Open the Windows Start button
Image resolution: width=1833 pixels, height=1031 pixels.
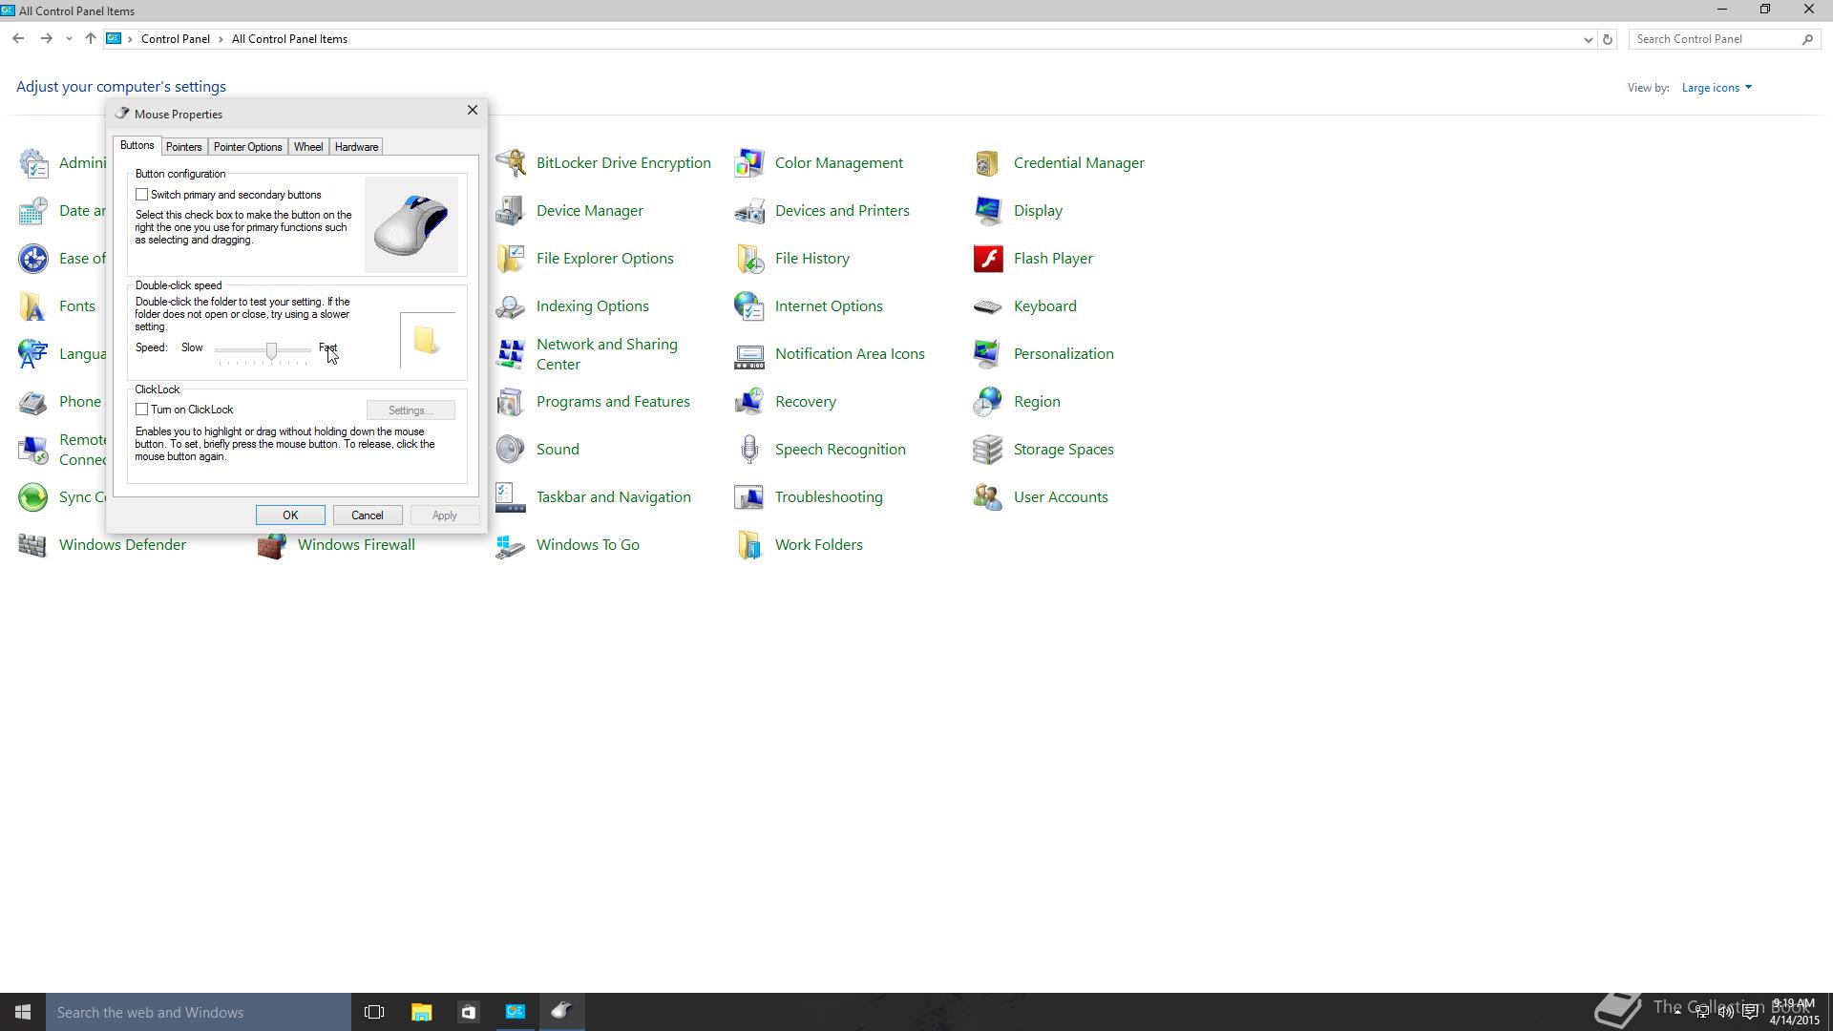[x=23, y=1012]
